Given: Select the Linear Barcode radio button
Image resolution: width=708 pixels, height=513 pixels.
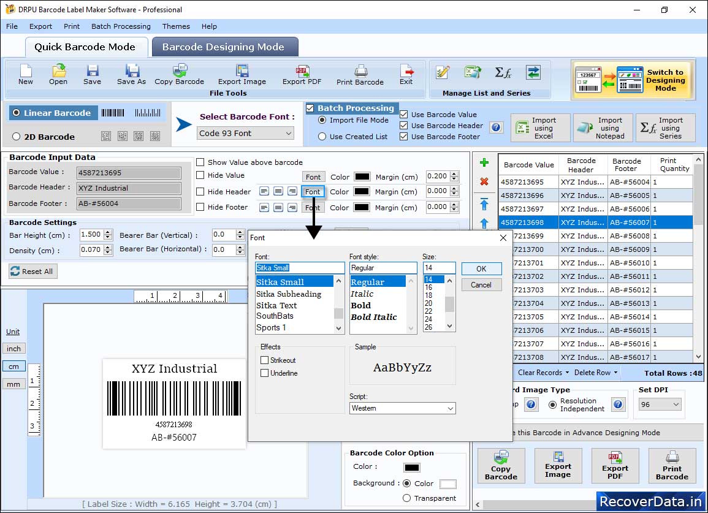Looking at the screenshot, I should point(17,113).
